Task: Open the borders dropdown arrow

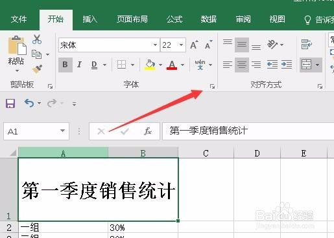Action: [132, 65]
